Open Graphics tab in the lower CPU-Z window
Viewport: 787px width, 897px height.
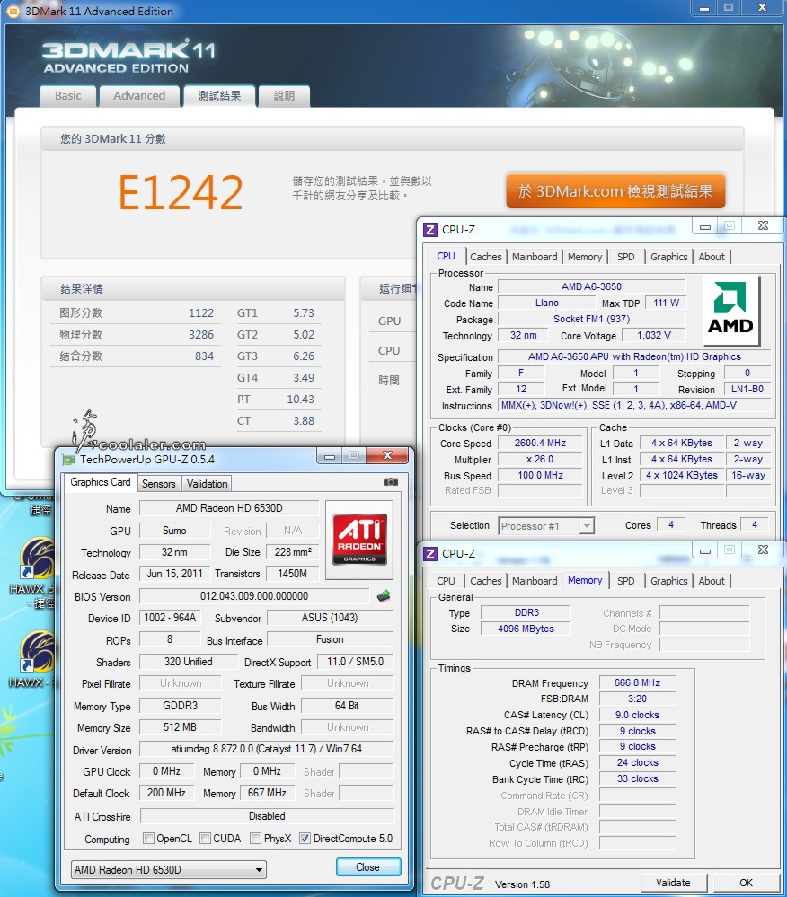(x=668, y=581)
